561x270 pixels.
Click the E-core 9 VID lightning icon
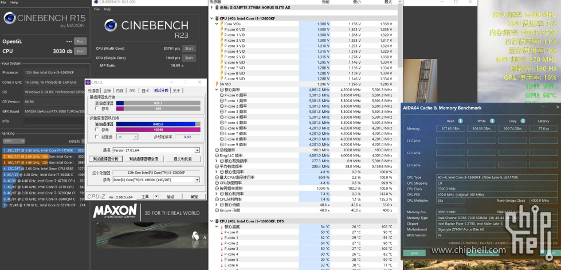221,79
